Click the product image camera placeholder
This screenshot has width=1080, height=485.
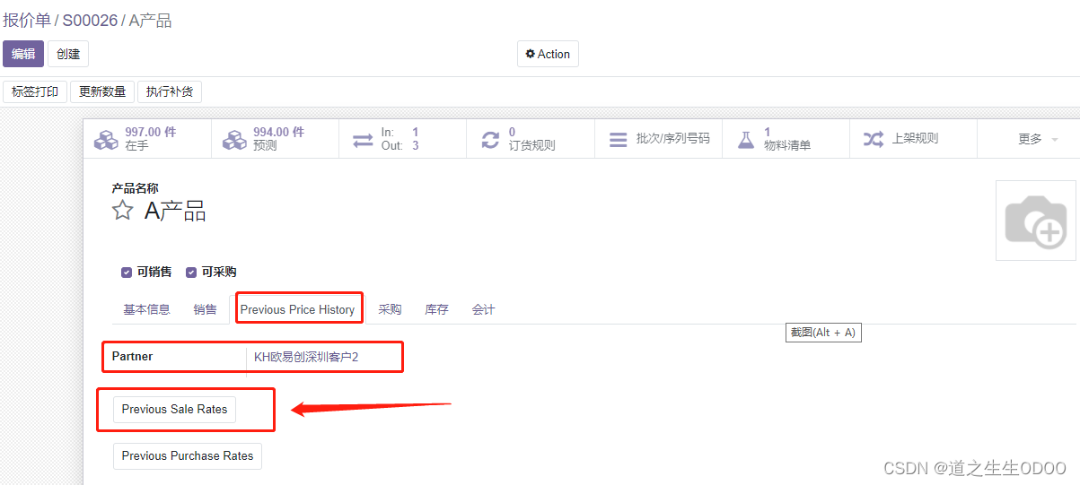1036,221
